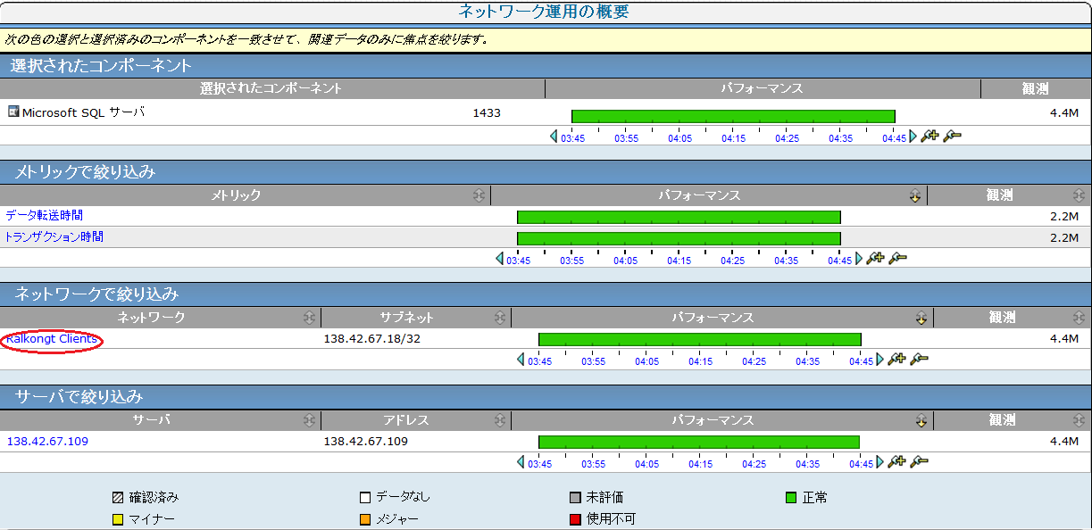
Task: Sort the server table by アドレス
Action: [500, 420]
